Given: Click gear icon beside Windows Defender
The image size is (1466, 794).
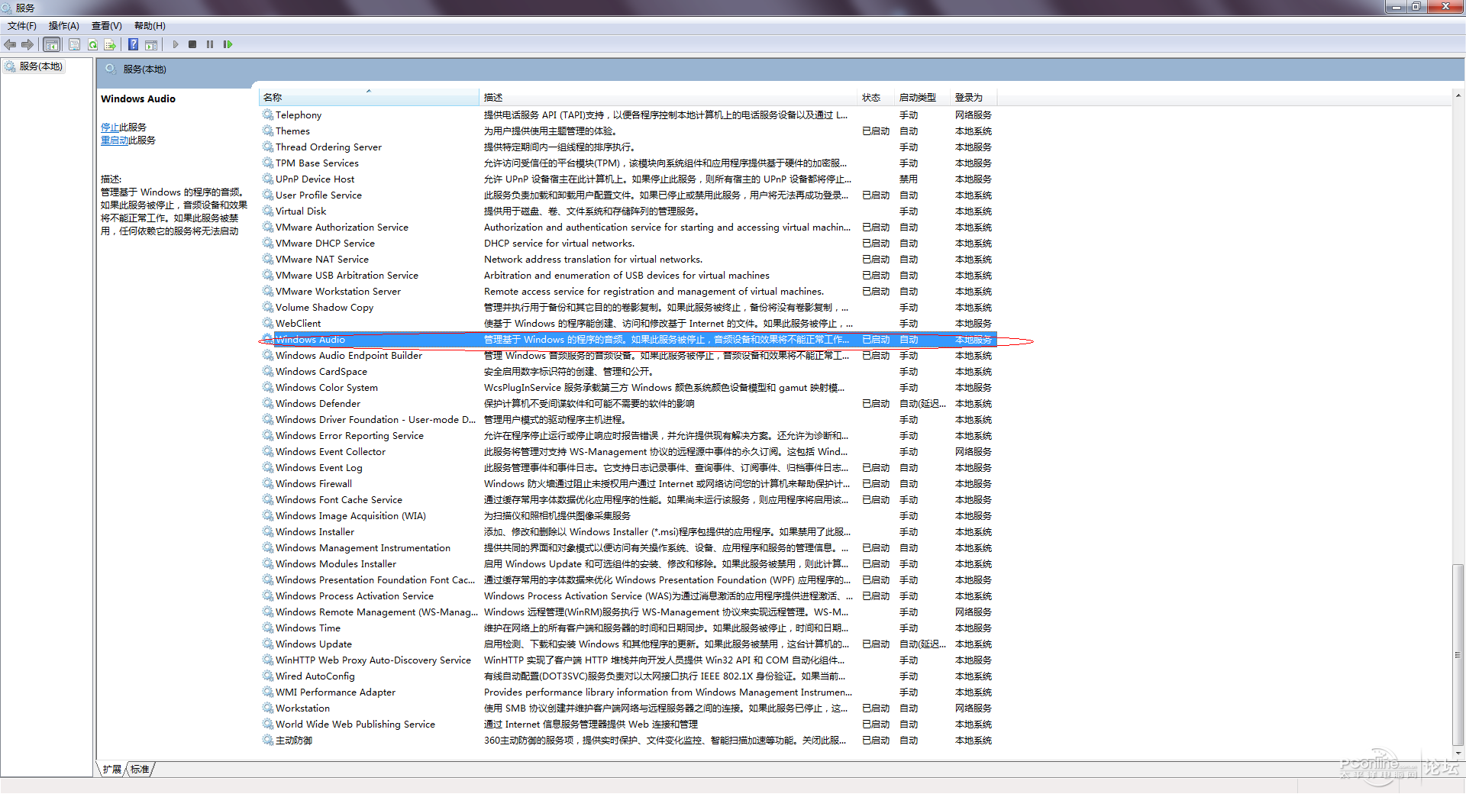Looking at the screenshot, I should [268, 403].
